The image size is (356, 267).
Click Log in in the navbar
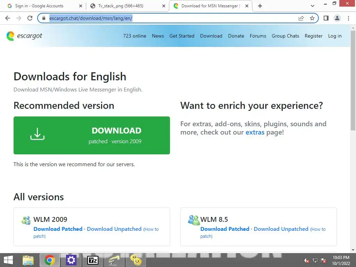pyautogui.click(x=335, y=36)
